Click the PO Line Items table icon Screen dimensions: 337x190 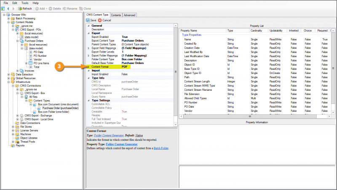tap(30, 63)
